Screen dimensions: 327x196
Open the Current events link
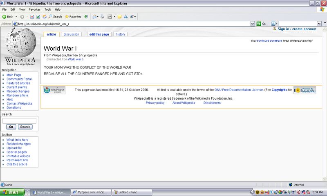point(17,87)
